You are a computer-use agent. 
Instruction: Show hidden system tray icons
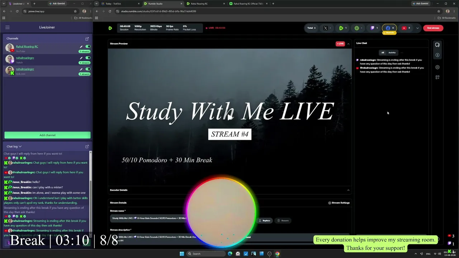point(416,254)
